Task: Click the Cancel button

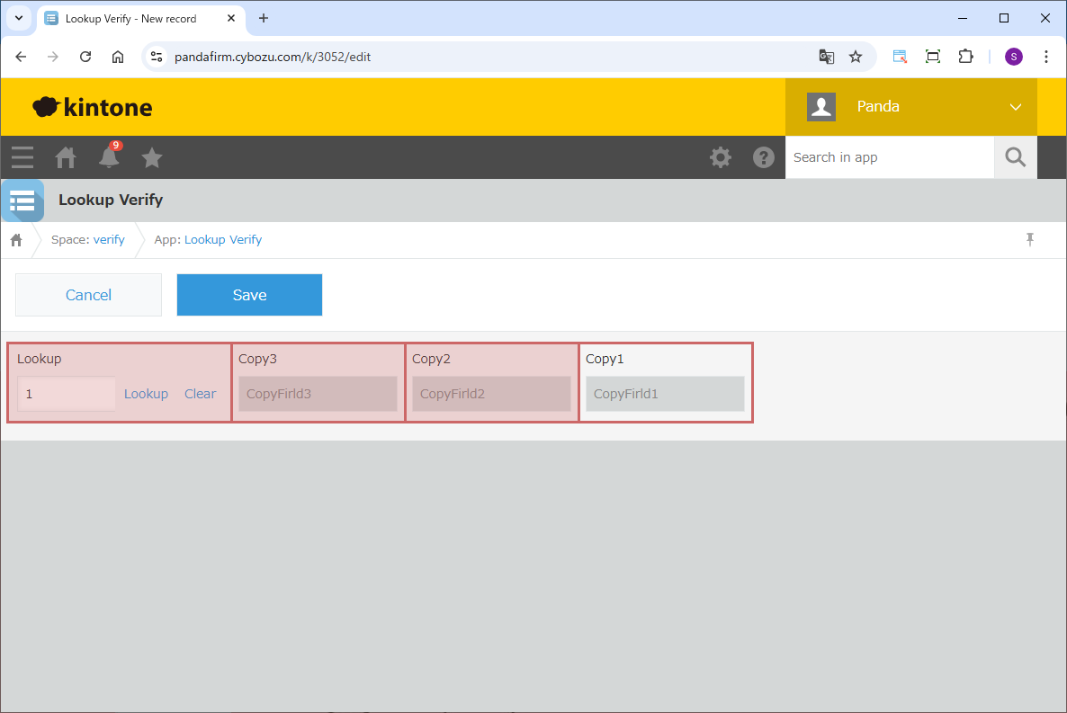Action: 88,295
